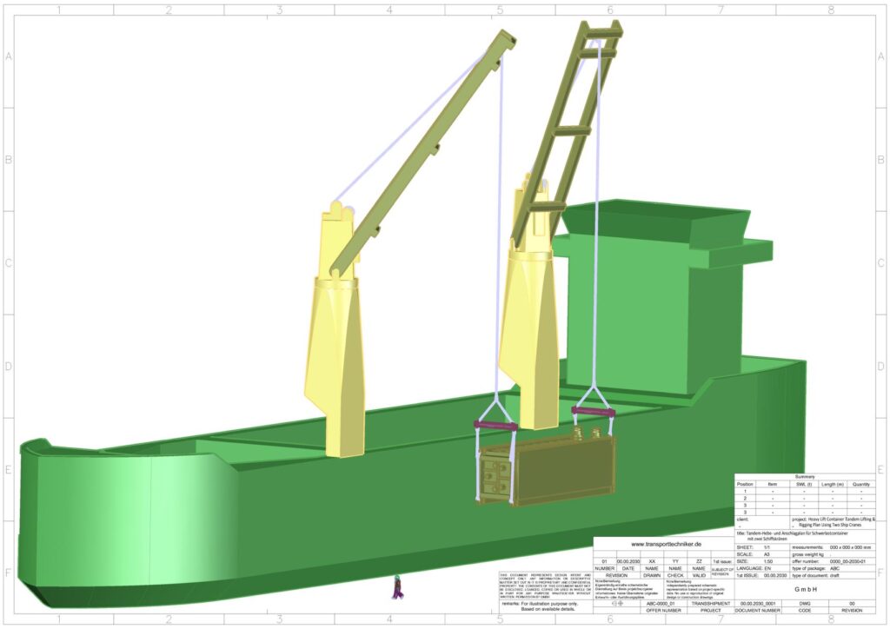The height and width of the screenshot is (629, 890).
Task: Click the 'DOCUMENT NUMBER' label
Action: tap(758, 610)
